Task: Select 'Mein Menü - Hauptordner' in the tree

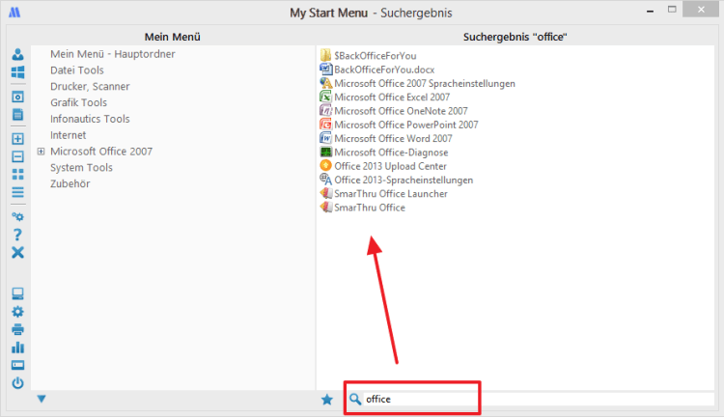Action: 113,54
